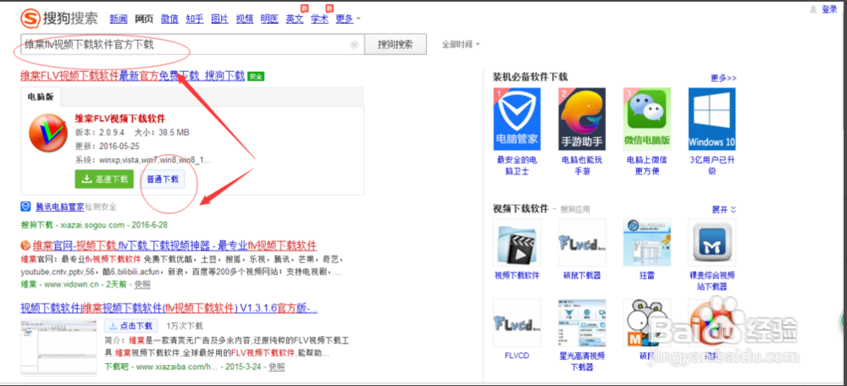Click the 3亿用户已升级 caption link
This screenshot has width=847, height=386.
click(712, 166)
